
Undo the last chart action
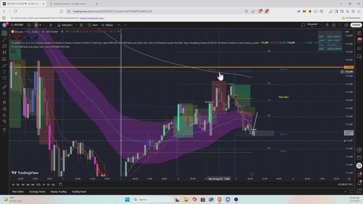pyautogui.click(x=119, y=25)
